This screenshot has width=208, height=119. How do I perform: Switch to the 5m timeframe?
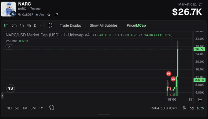[x=14, y=25]
